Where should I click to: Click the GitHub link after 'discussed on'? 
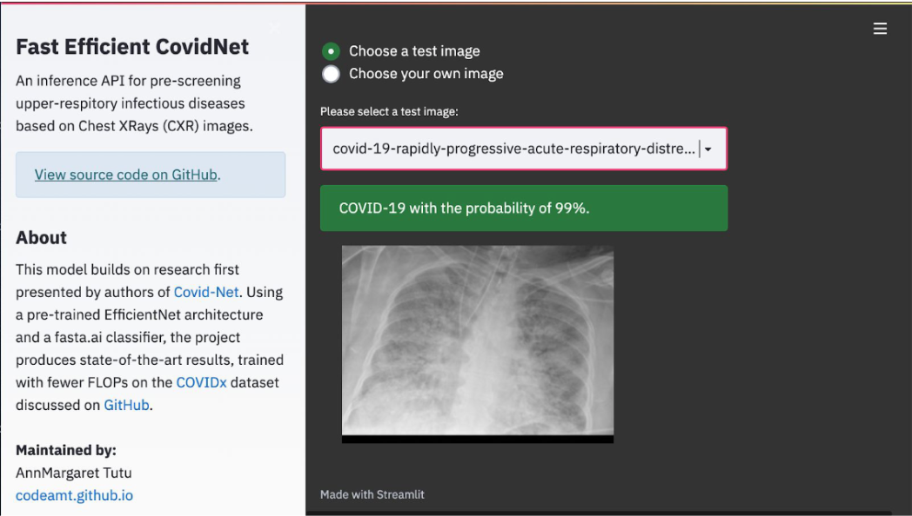126,405
